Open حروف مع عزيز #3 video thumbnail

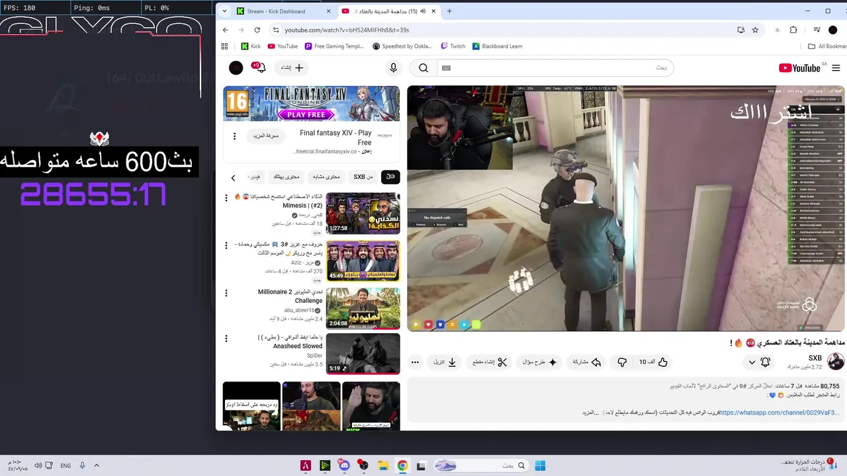(363, 260)
